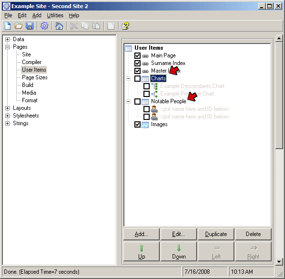Viewport: 285px width, 279px height.
Task: Uncheck the Master Index checkbox
Action: (137, 71)
